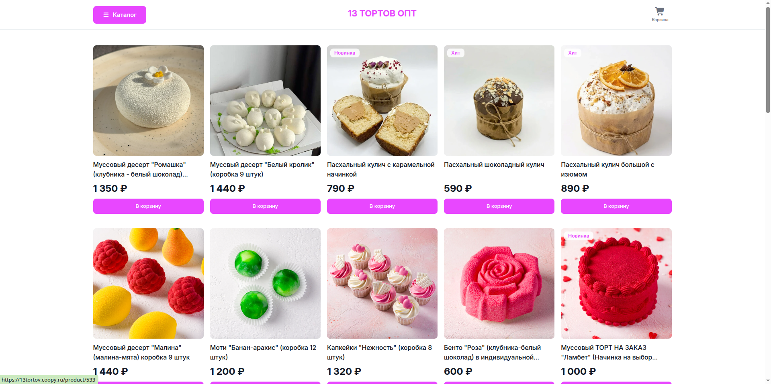771x384 pixels.
Task: Click the Новинка badge on red Ламбет cake
Action: tap(579, 236)
